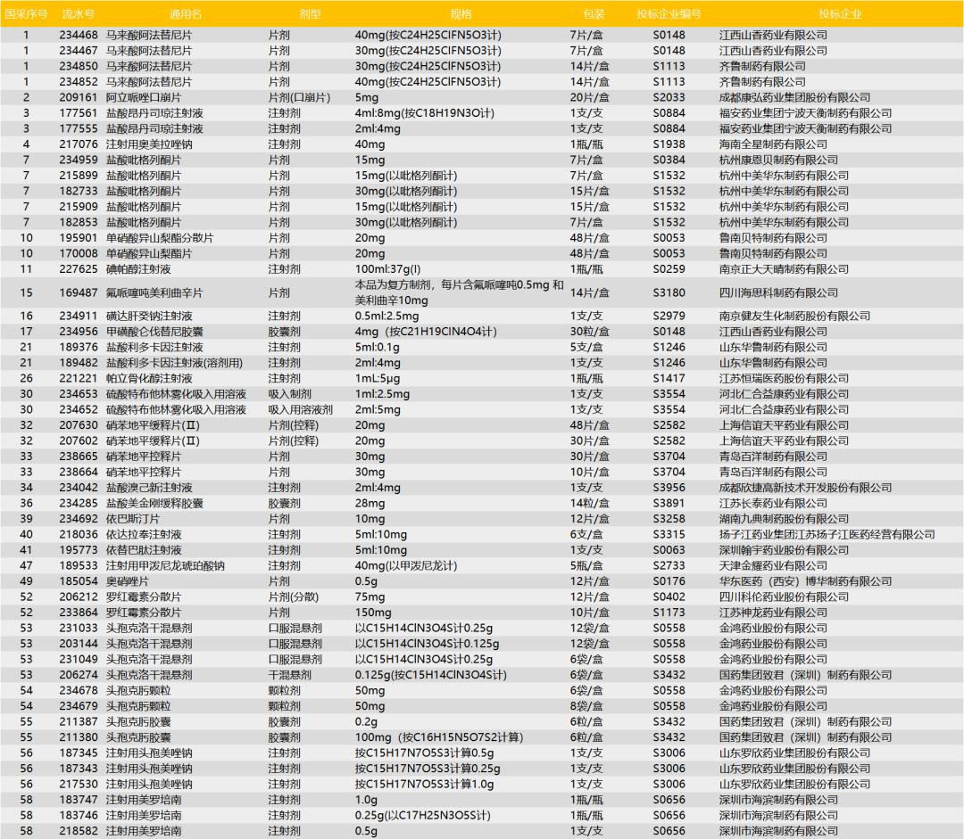964x839 pixels.
Task: Click serial number 170008
Action: tap(79, 254)
